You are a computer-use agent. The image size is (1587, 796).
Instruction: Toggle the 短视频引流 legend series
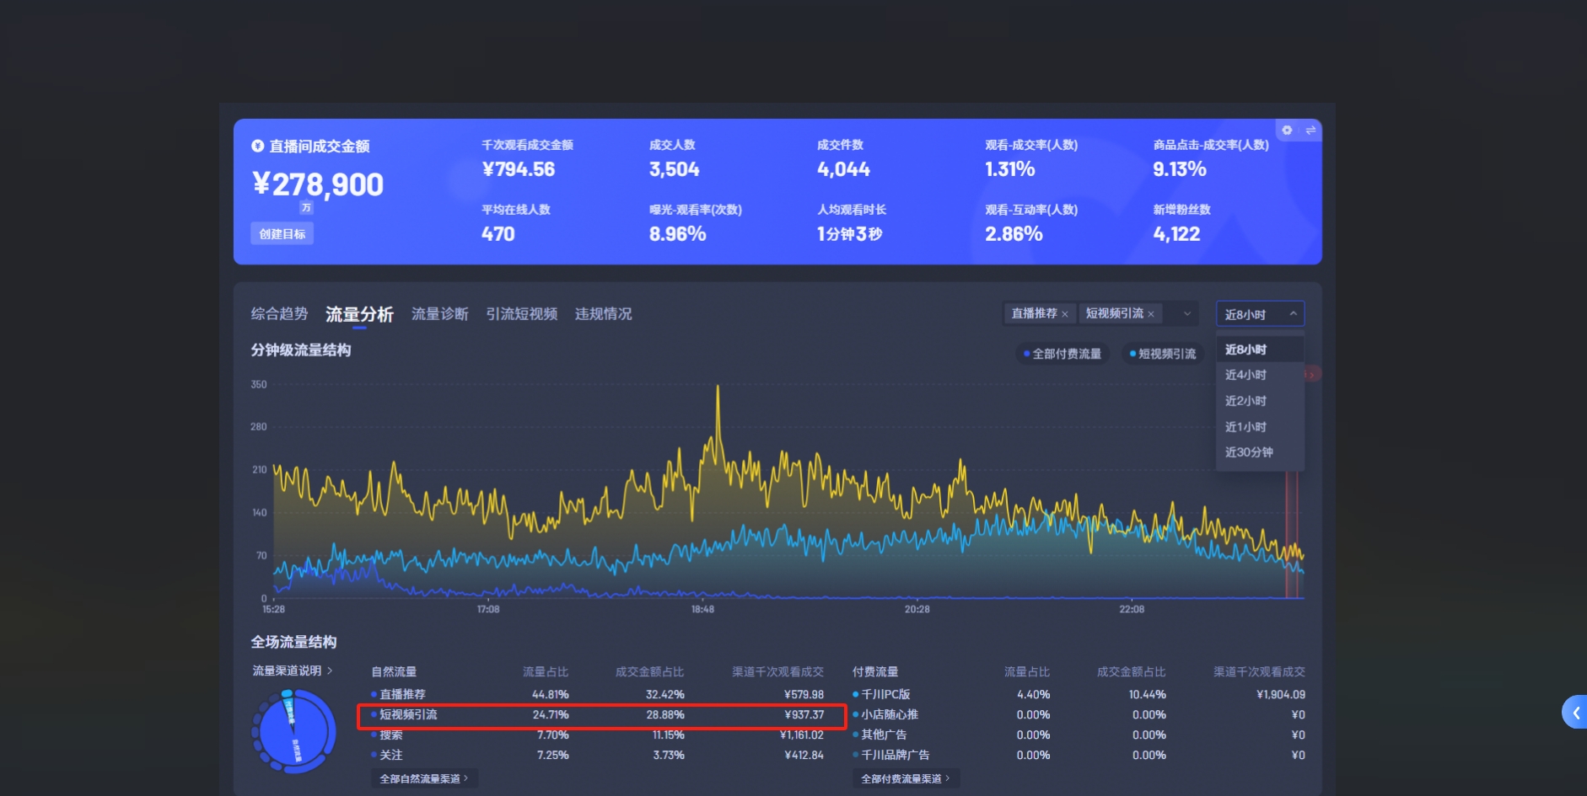pyautogui.click(x=1163, y=354)
